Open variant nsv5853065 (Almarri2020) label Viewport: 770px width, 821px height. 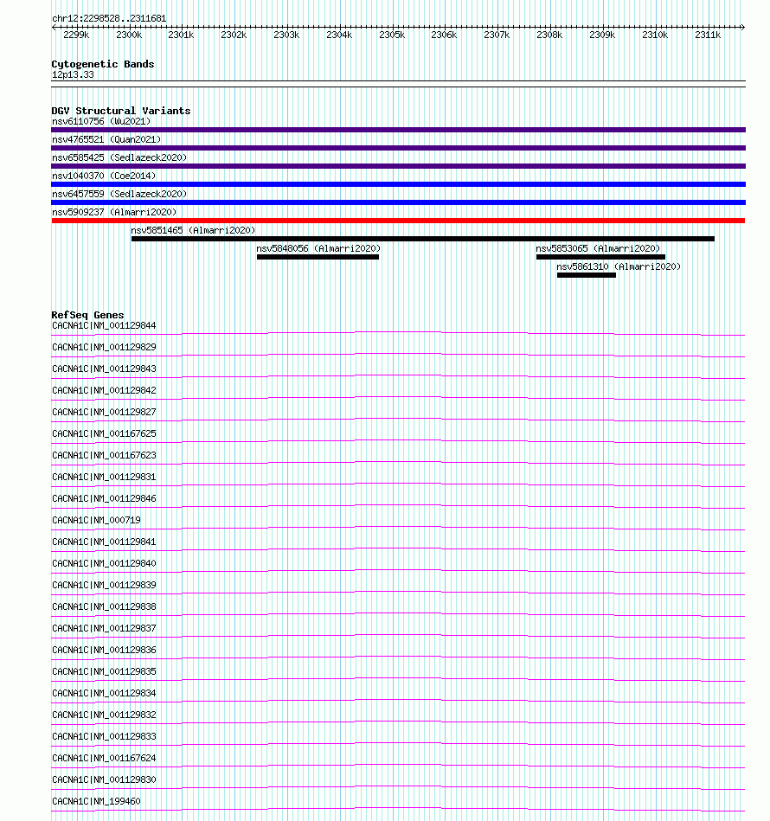tap(598, 248)
